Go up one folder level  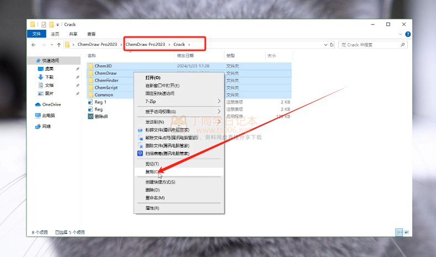click(59, 45)
